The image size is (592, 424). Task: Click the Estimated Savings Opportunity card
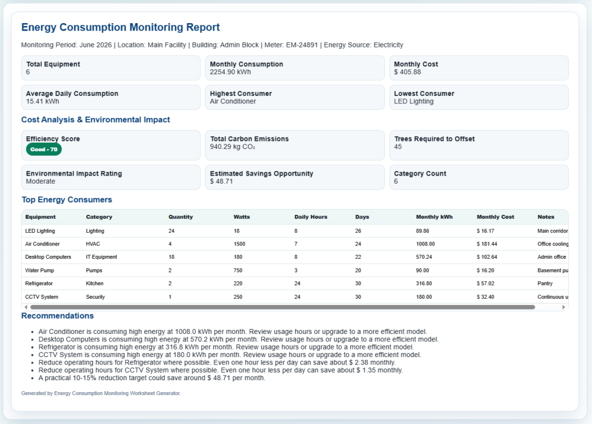point(295,177)
